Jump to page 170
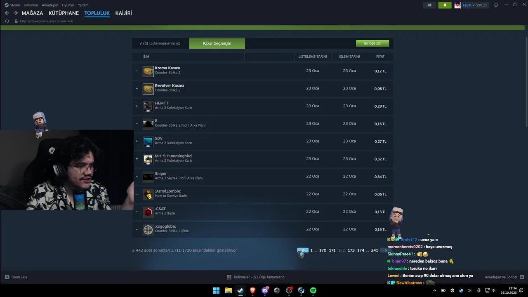This screenshot has height=297, width=528. point(323,250)
